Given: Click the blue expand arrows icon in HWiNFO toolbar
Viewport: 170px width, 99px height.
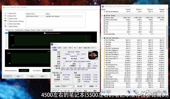Looking at the screenshot, I should tap(103, 92).
